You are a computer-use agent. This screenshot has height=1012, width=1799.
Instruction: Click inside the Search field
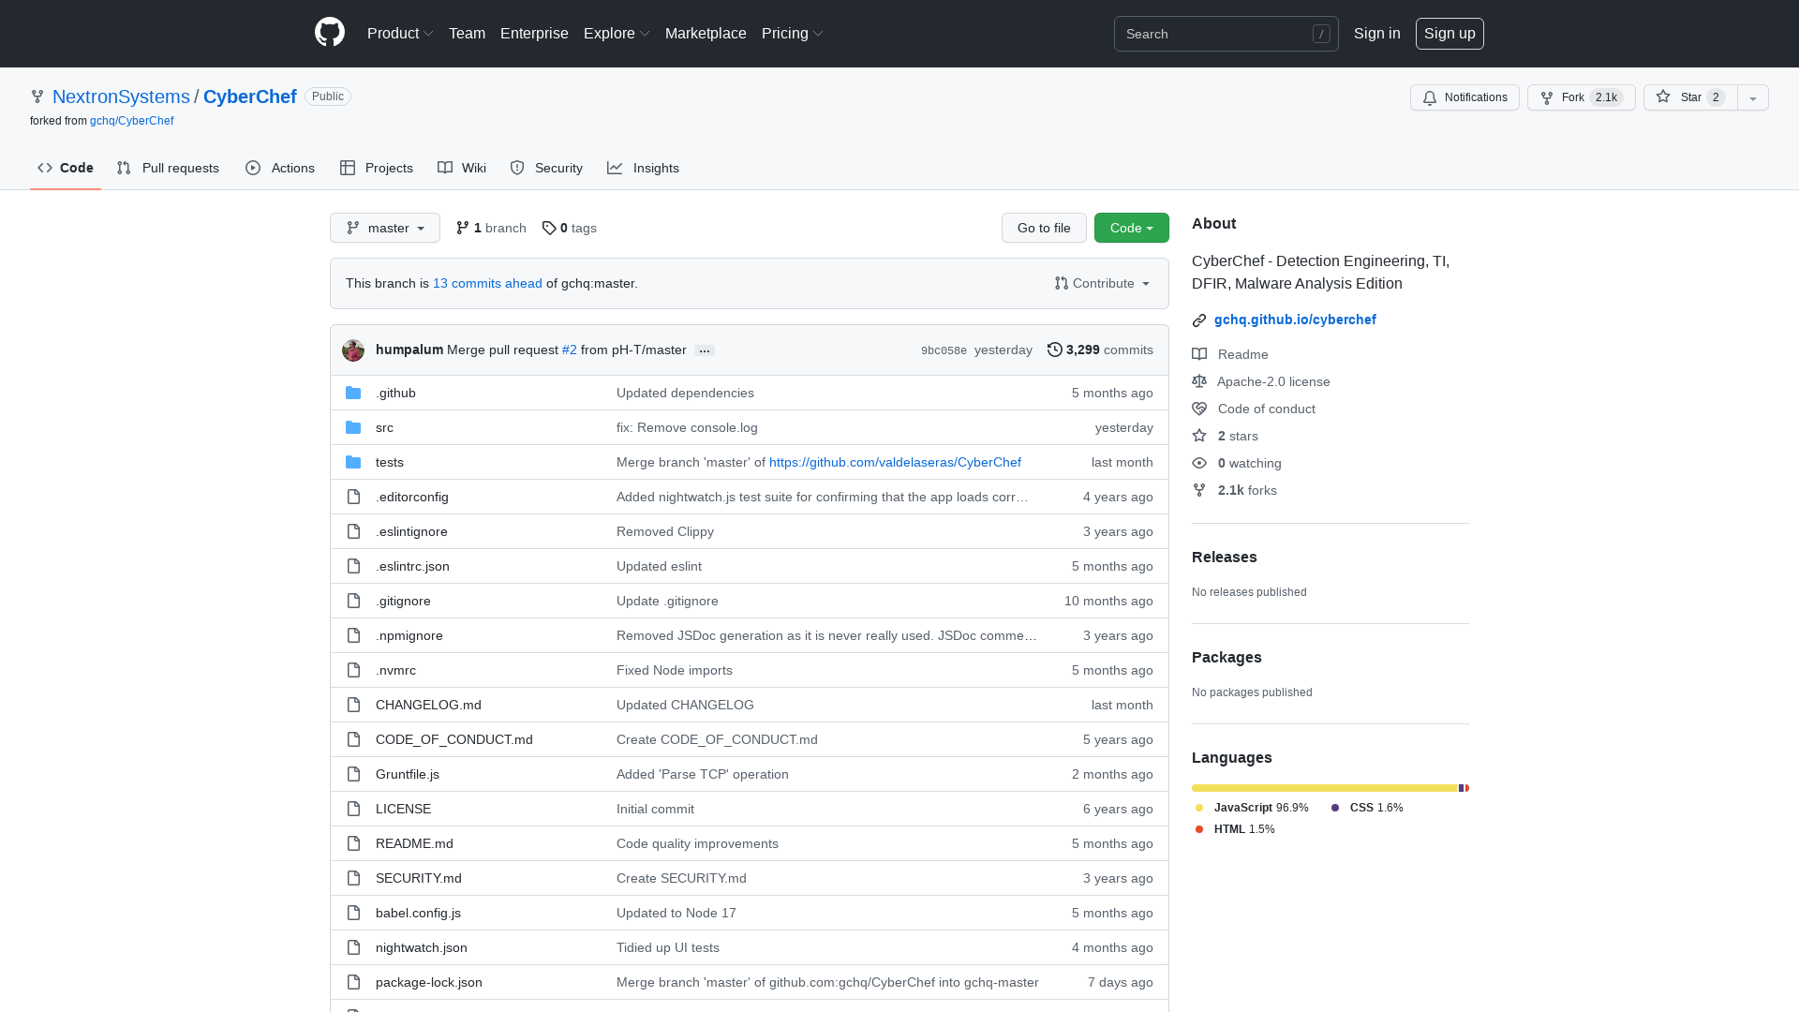pyautogui.click(x=1218, y=34)
